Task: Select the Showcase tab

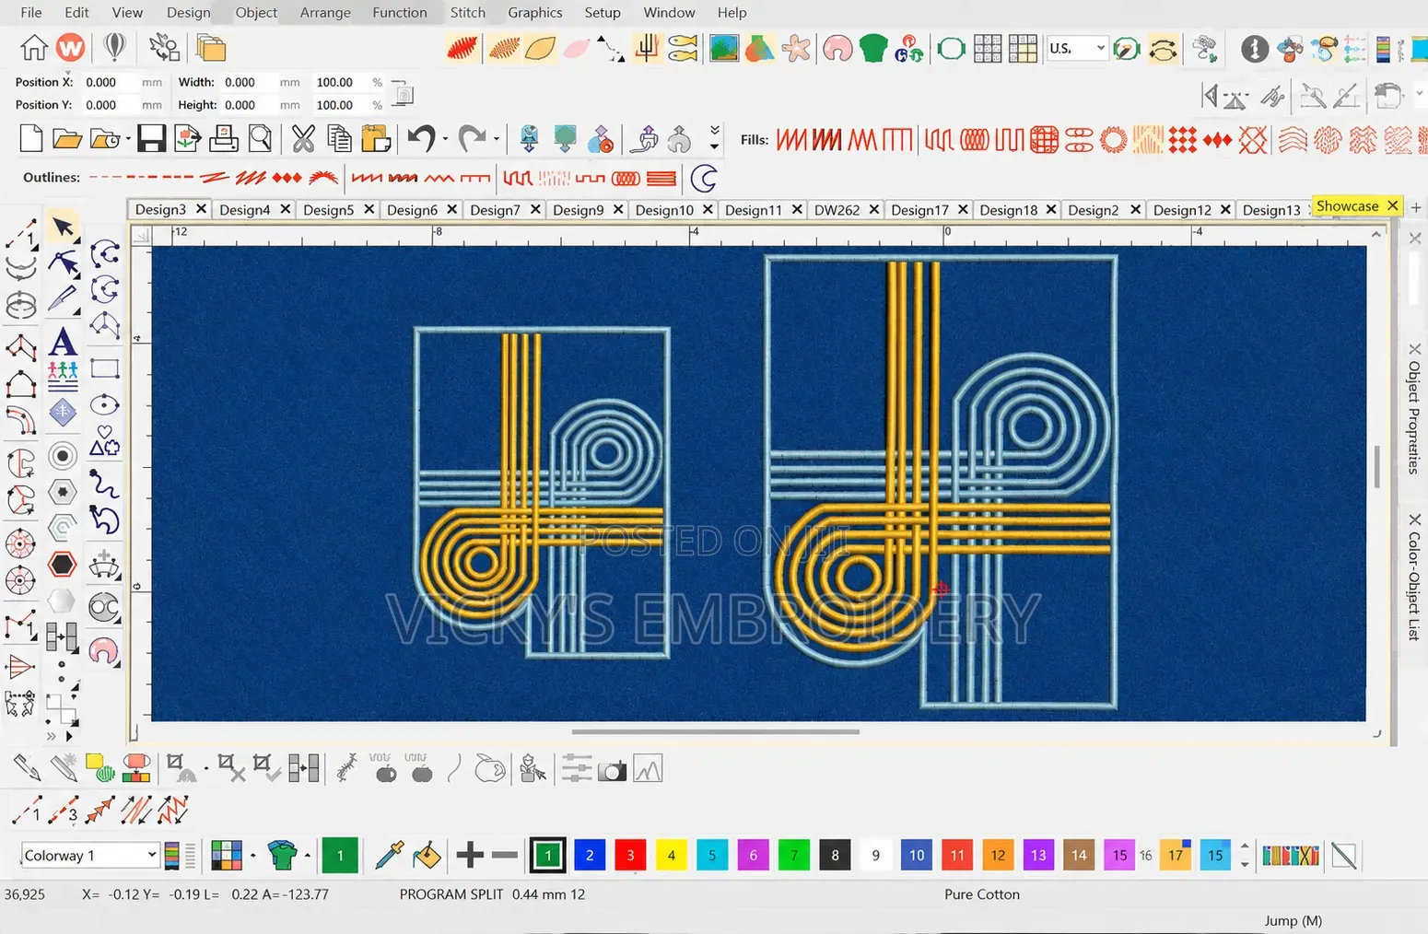Action: tap(1347, 205)
